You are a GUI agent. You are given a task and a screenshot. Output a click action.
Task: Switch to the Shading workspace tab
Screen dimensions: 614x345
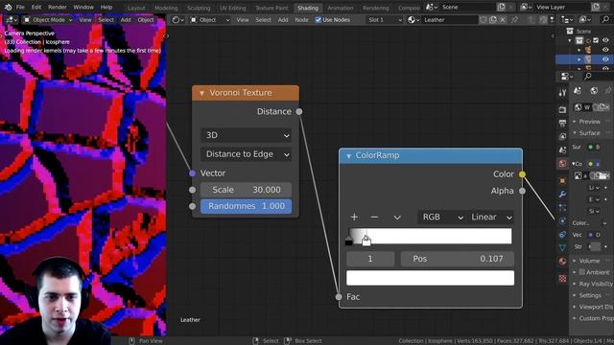coord(308,8)
